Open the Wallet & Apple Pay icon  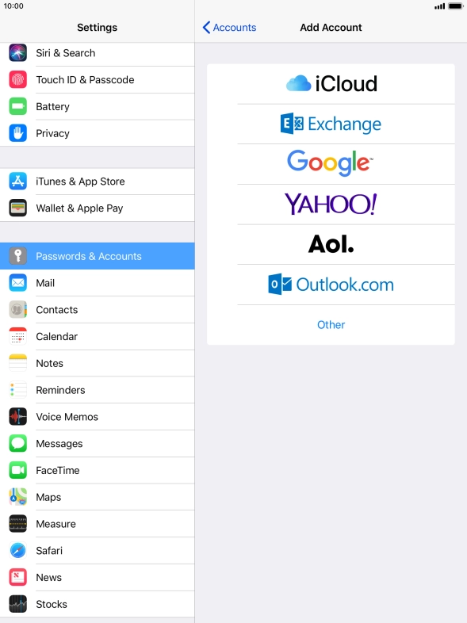click(18, 208)
